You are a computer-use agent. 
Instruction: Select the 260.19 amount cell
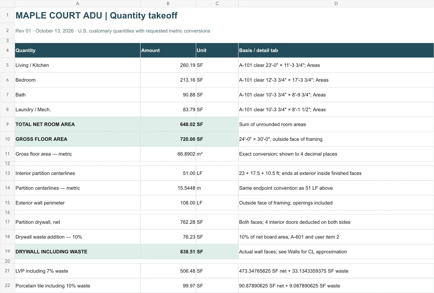click(168, 65)
